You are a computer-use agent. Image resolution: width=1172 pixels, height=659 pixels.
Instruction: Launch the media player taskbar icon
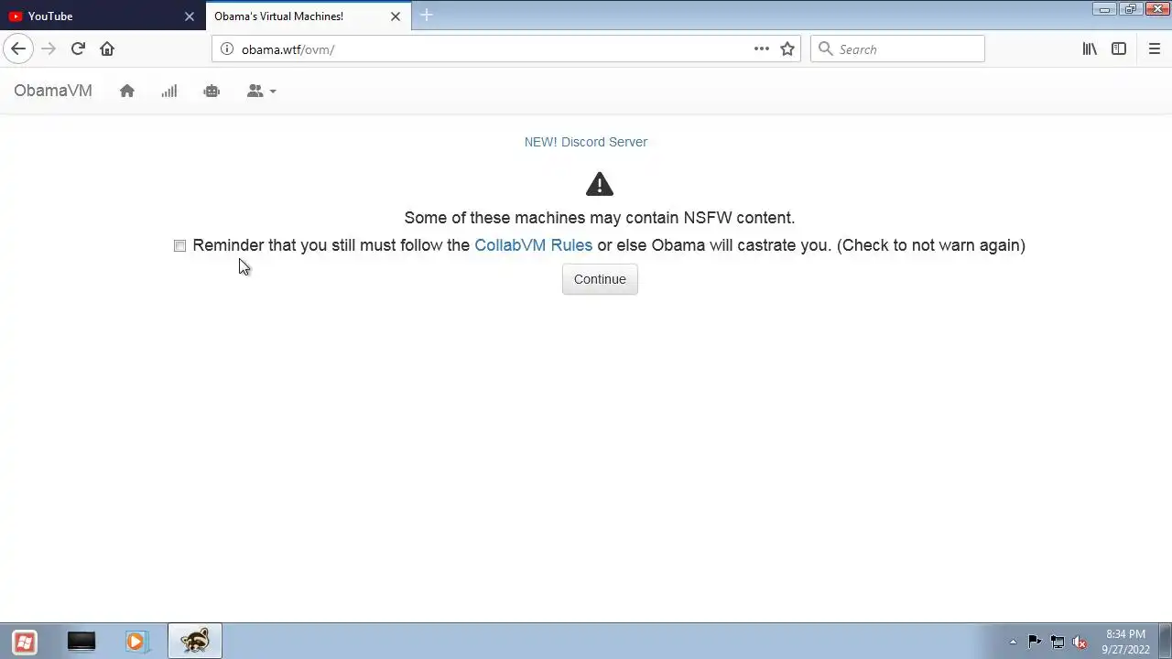tap(136, 642)
